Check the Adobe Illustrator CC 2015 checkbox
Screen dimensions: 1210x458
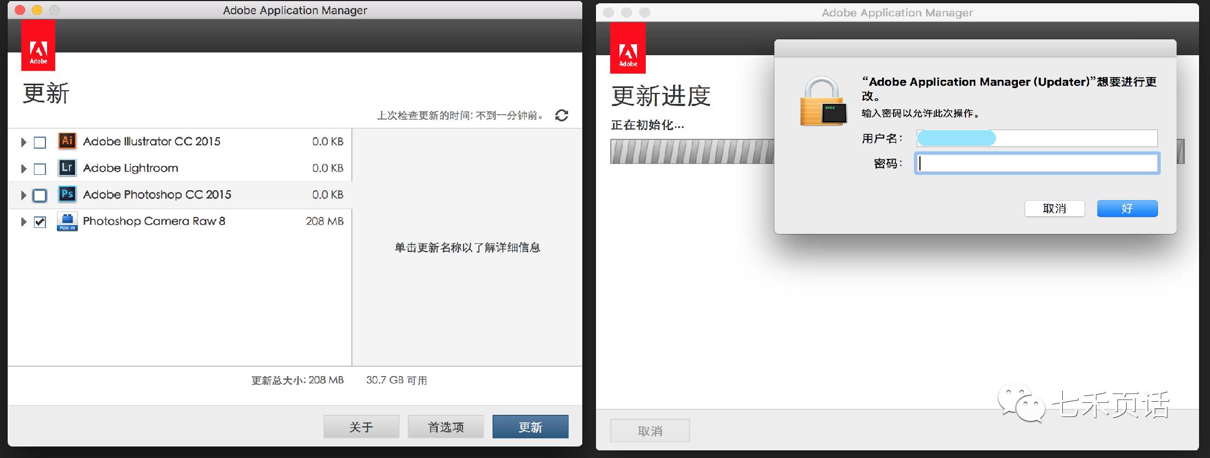click(x=40, y=143)
